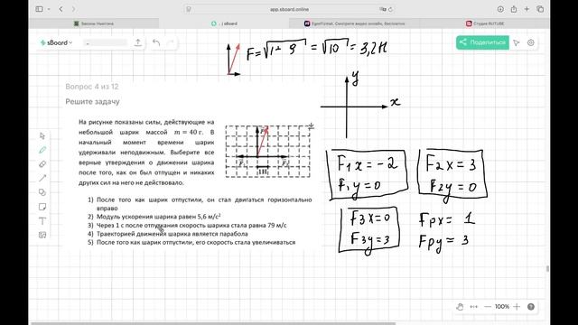Click the 'Решите задачу' heading
The width and height of the screenshot is (578, 325).
(92, 101)
